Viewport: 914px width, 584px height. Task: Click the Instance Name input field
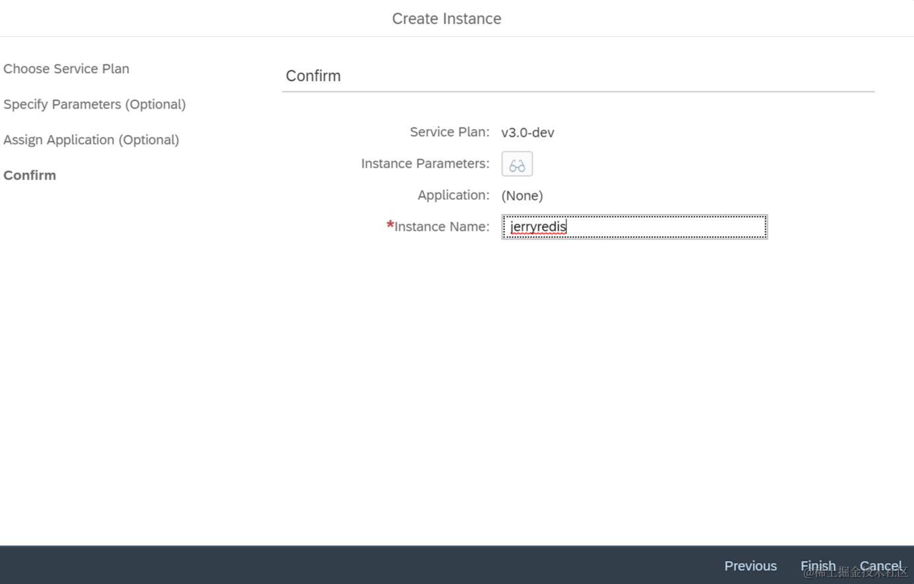[x=635, y=227]
